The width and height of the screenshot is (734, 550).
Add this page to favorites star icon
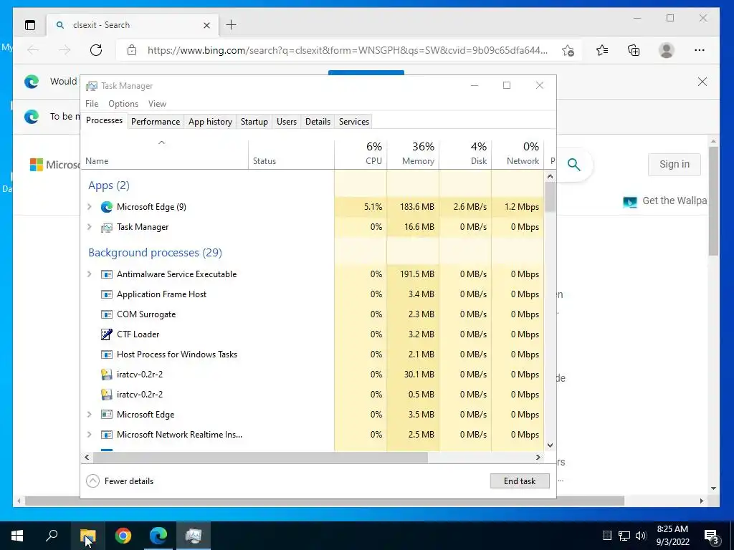pos(568,50)
